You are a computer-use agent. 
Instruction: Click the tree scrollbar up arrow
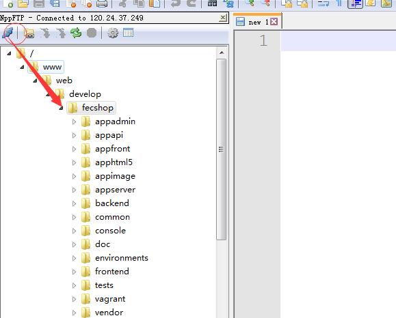tap(222, 53)
